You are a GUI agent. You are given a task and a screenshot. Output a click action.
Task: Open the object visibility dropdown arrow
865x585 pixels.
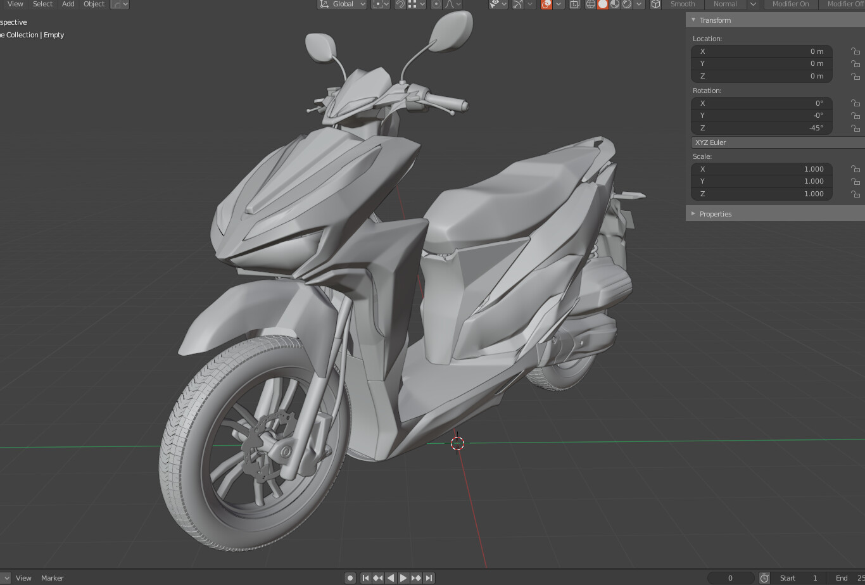(504, 4)
